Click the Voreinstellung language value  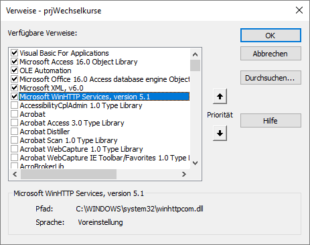click(100, 222)
